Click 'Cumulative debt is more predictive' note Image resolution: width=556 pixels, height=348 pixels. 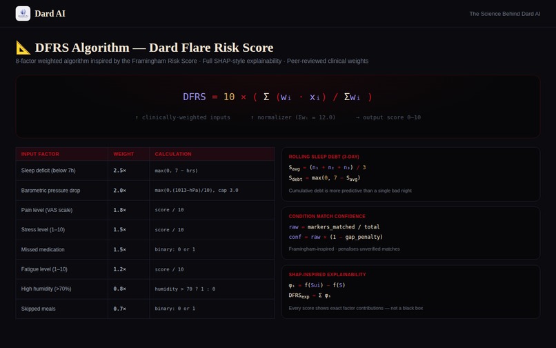click(x=350, y=191)
